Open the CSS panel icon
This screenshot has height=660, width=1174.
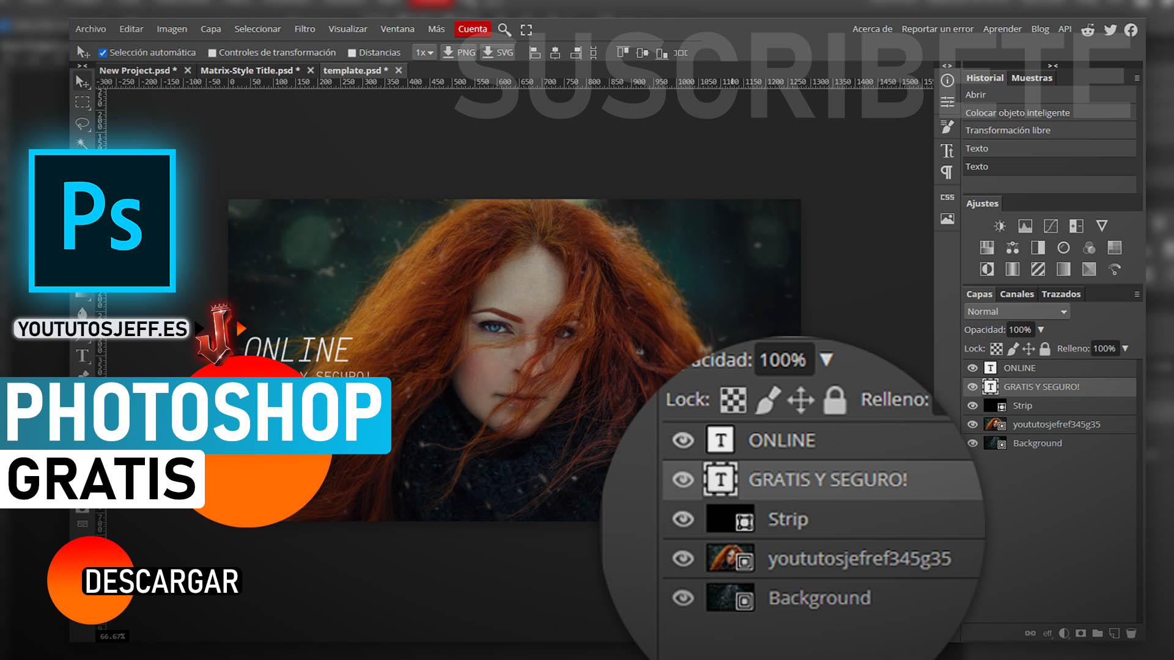tap(947, 197)
